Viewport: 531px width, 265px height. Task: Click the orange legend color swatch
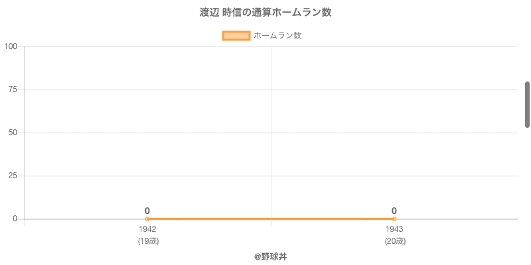pyautogui.click(x=236, y=36)
